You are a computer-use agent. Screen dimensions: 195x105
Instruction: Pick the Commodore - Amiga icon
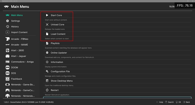pos(7,62)
